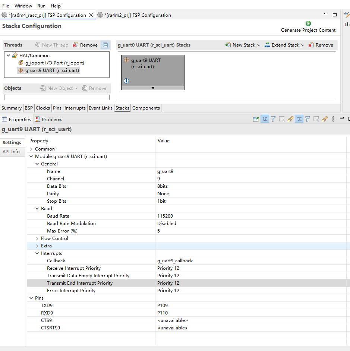Click the Parity value None
The width and height of the screenshot is (350, 351).
tap(163, 194)
